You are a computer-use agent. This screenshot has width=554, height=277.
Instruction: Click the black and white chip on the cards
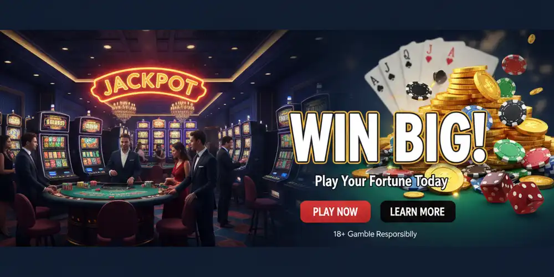(419, 91)
